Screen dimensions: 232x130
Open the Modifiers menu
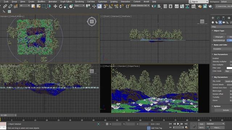(41, 1)
